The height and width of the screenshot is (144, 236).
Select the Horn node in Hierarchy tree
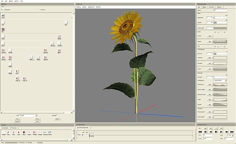point(17,72)
